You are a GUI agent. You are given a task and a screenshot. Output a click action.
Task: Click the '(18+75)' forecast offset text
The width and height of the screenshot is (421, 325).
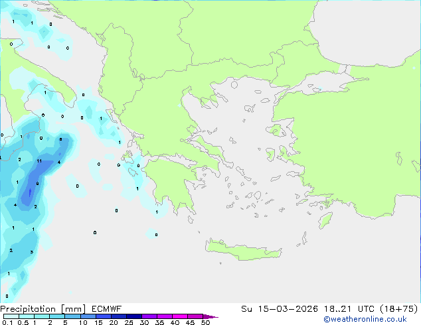coord(399,309)
